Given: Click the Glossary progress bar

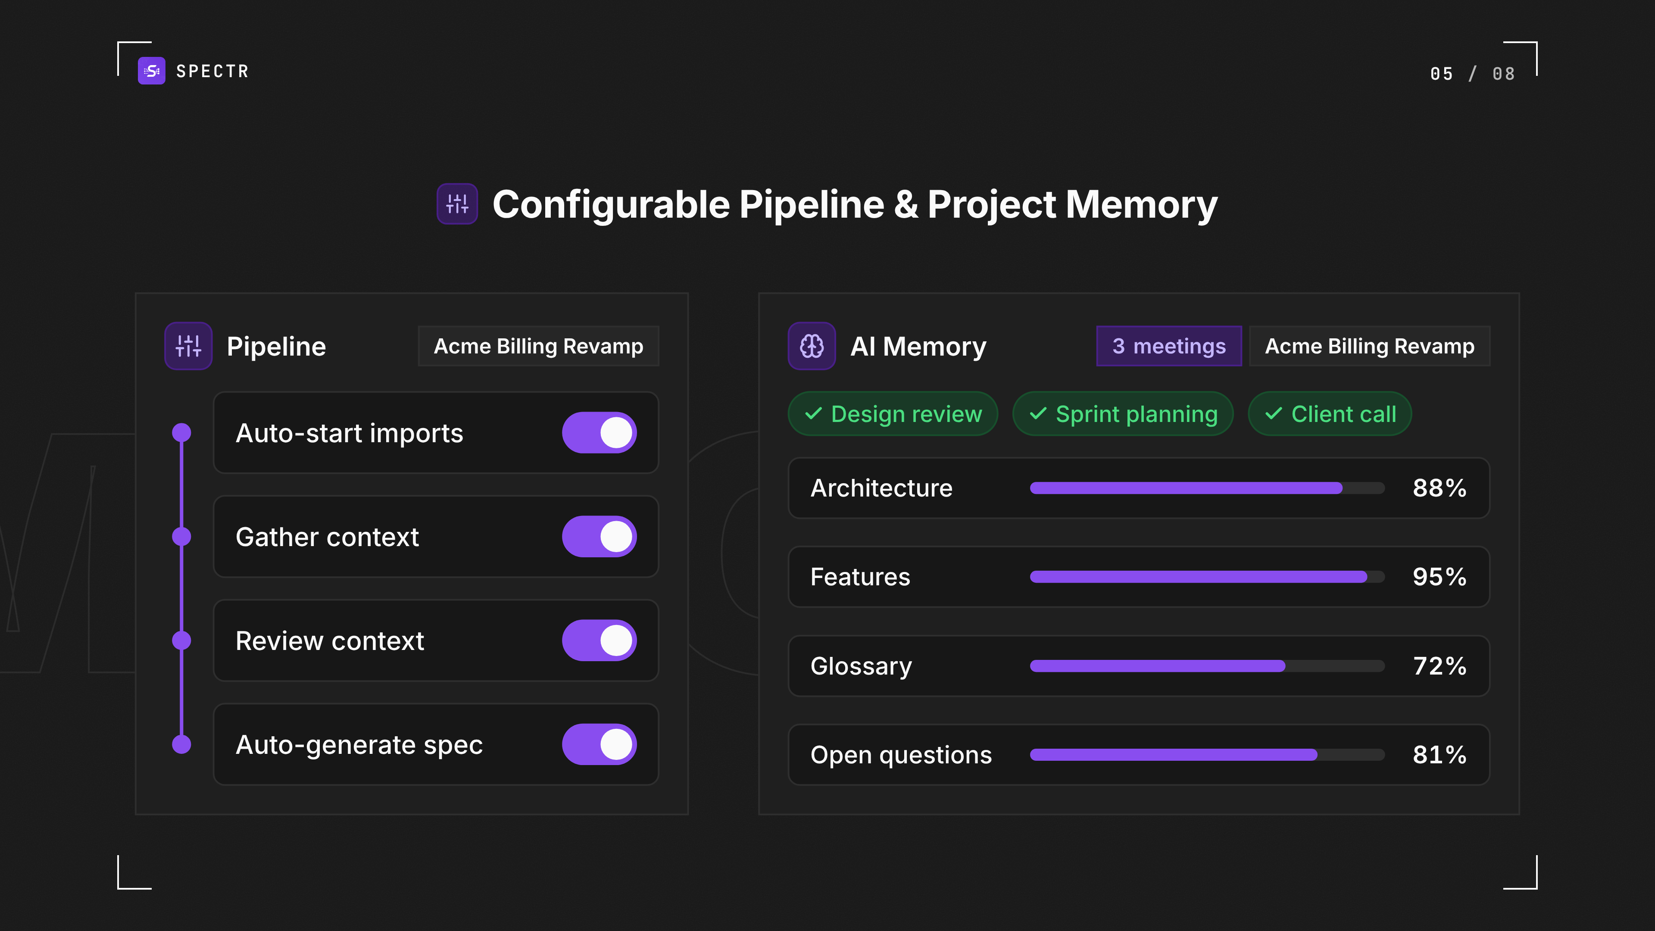Looking at the screenshot, I should [1207, 666].
